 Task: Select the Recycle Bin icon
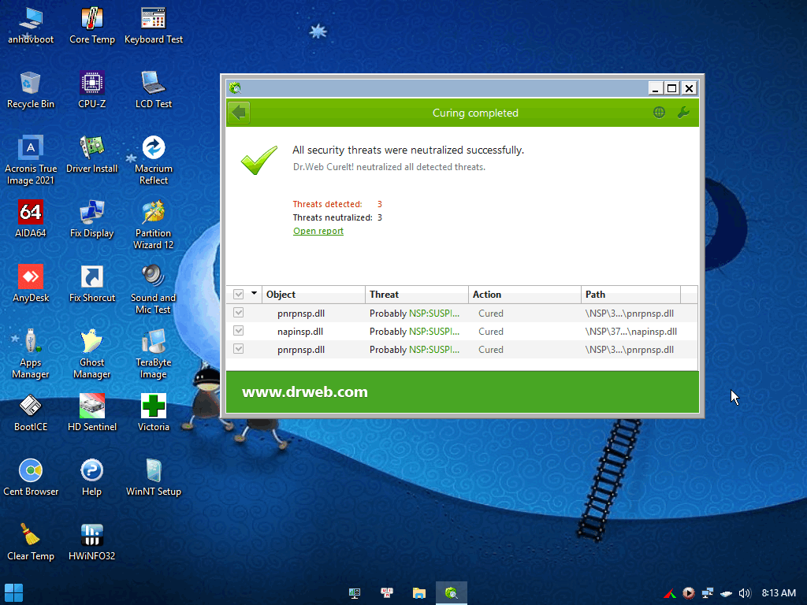31,90
